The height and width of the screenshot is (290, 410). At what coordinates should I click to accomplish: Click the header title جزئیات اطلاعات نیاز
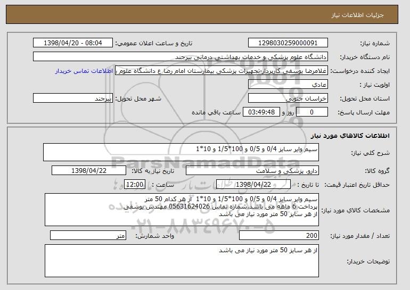[x=357, y=15]
